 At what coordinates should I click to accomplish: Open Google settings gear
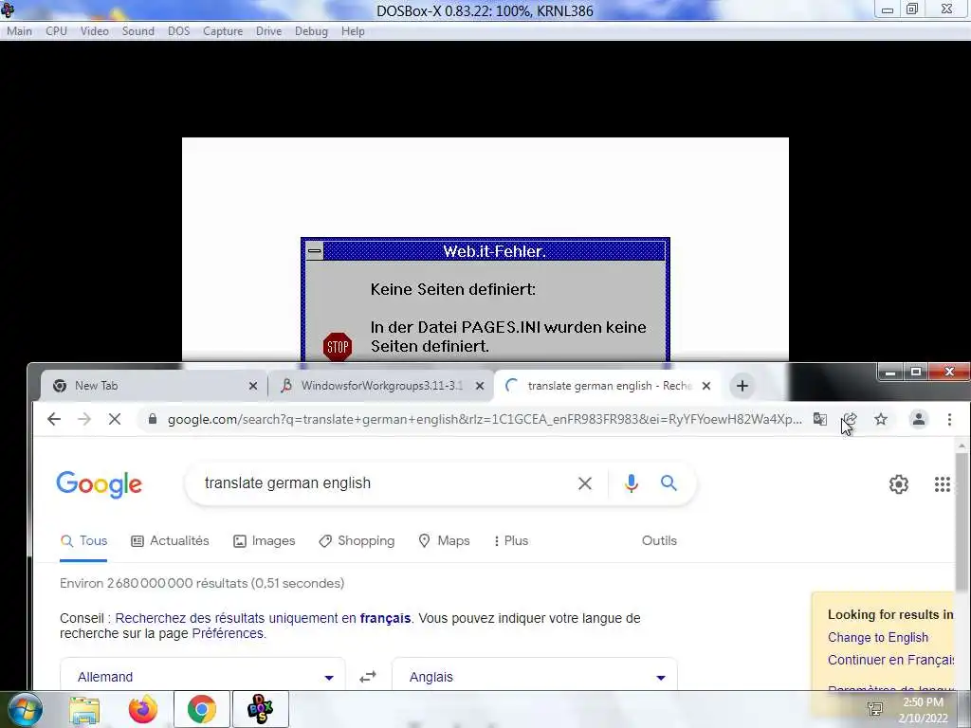pyautogui.click(x=899, y=484)
